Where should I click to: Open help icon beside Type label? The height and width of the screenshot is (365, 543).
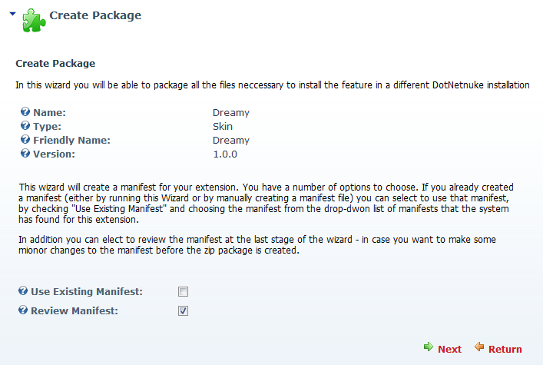click(x=25, y=125)
